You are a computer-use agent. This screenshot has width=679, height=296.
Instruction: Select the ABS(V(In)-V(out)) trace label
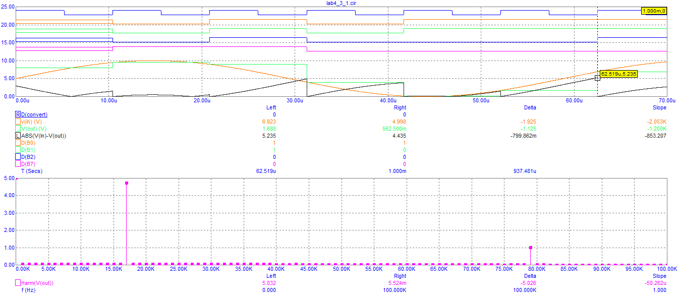pos(43,136)
